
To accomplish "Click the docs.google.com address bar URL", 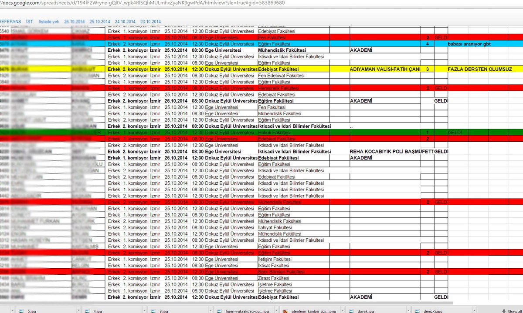I will (x=143, y=3).
